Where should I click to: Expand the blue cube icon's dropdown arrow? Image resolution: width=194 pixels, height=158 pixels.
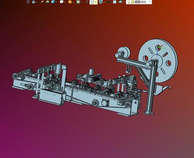(x=56, y=2)
